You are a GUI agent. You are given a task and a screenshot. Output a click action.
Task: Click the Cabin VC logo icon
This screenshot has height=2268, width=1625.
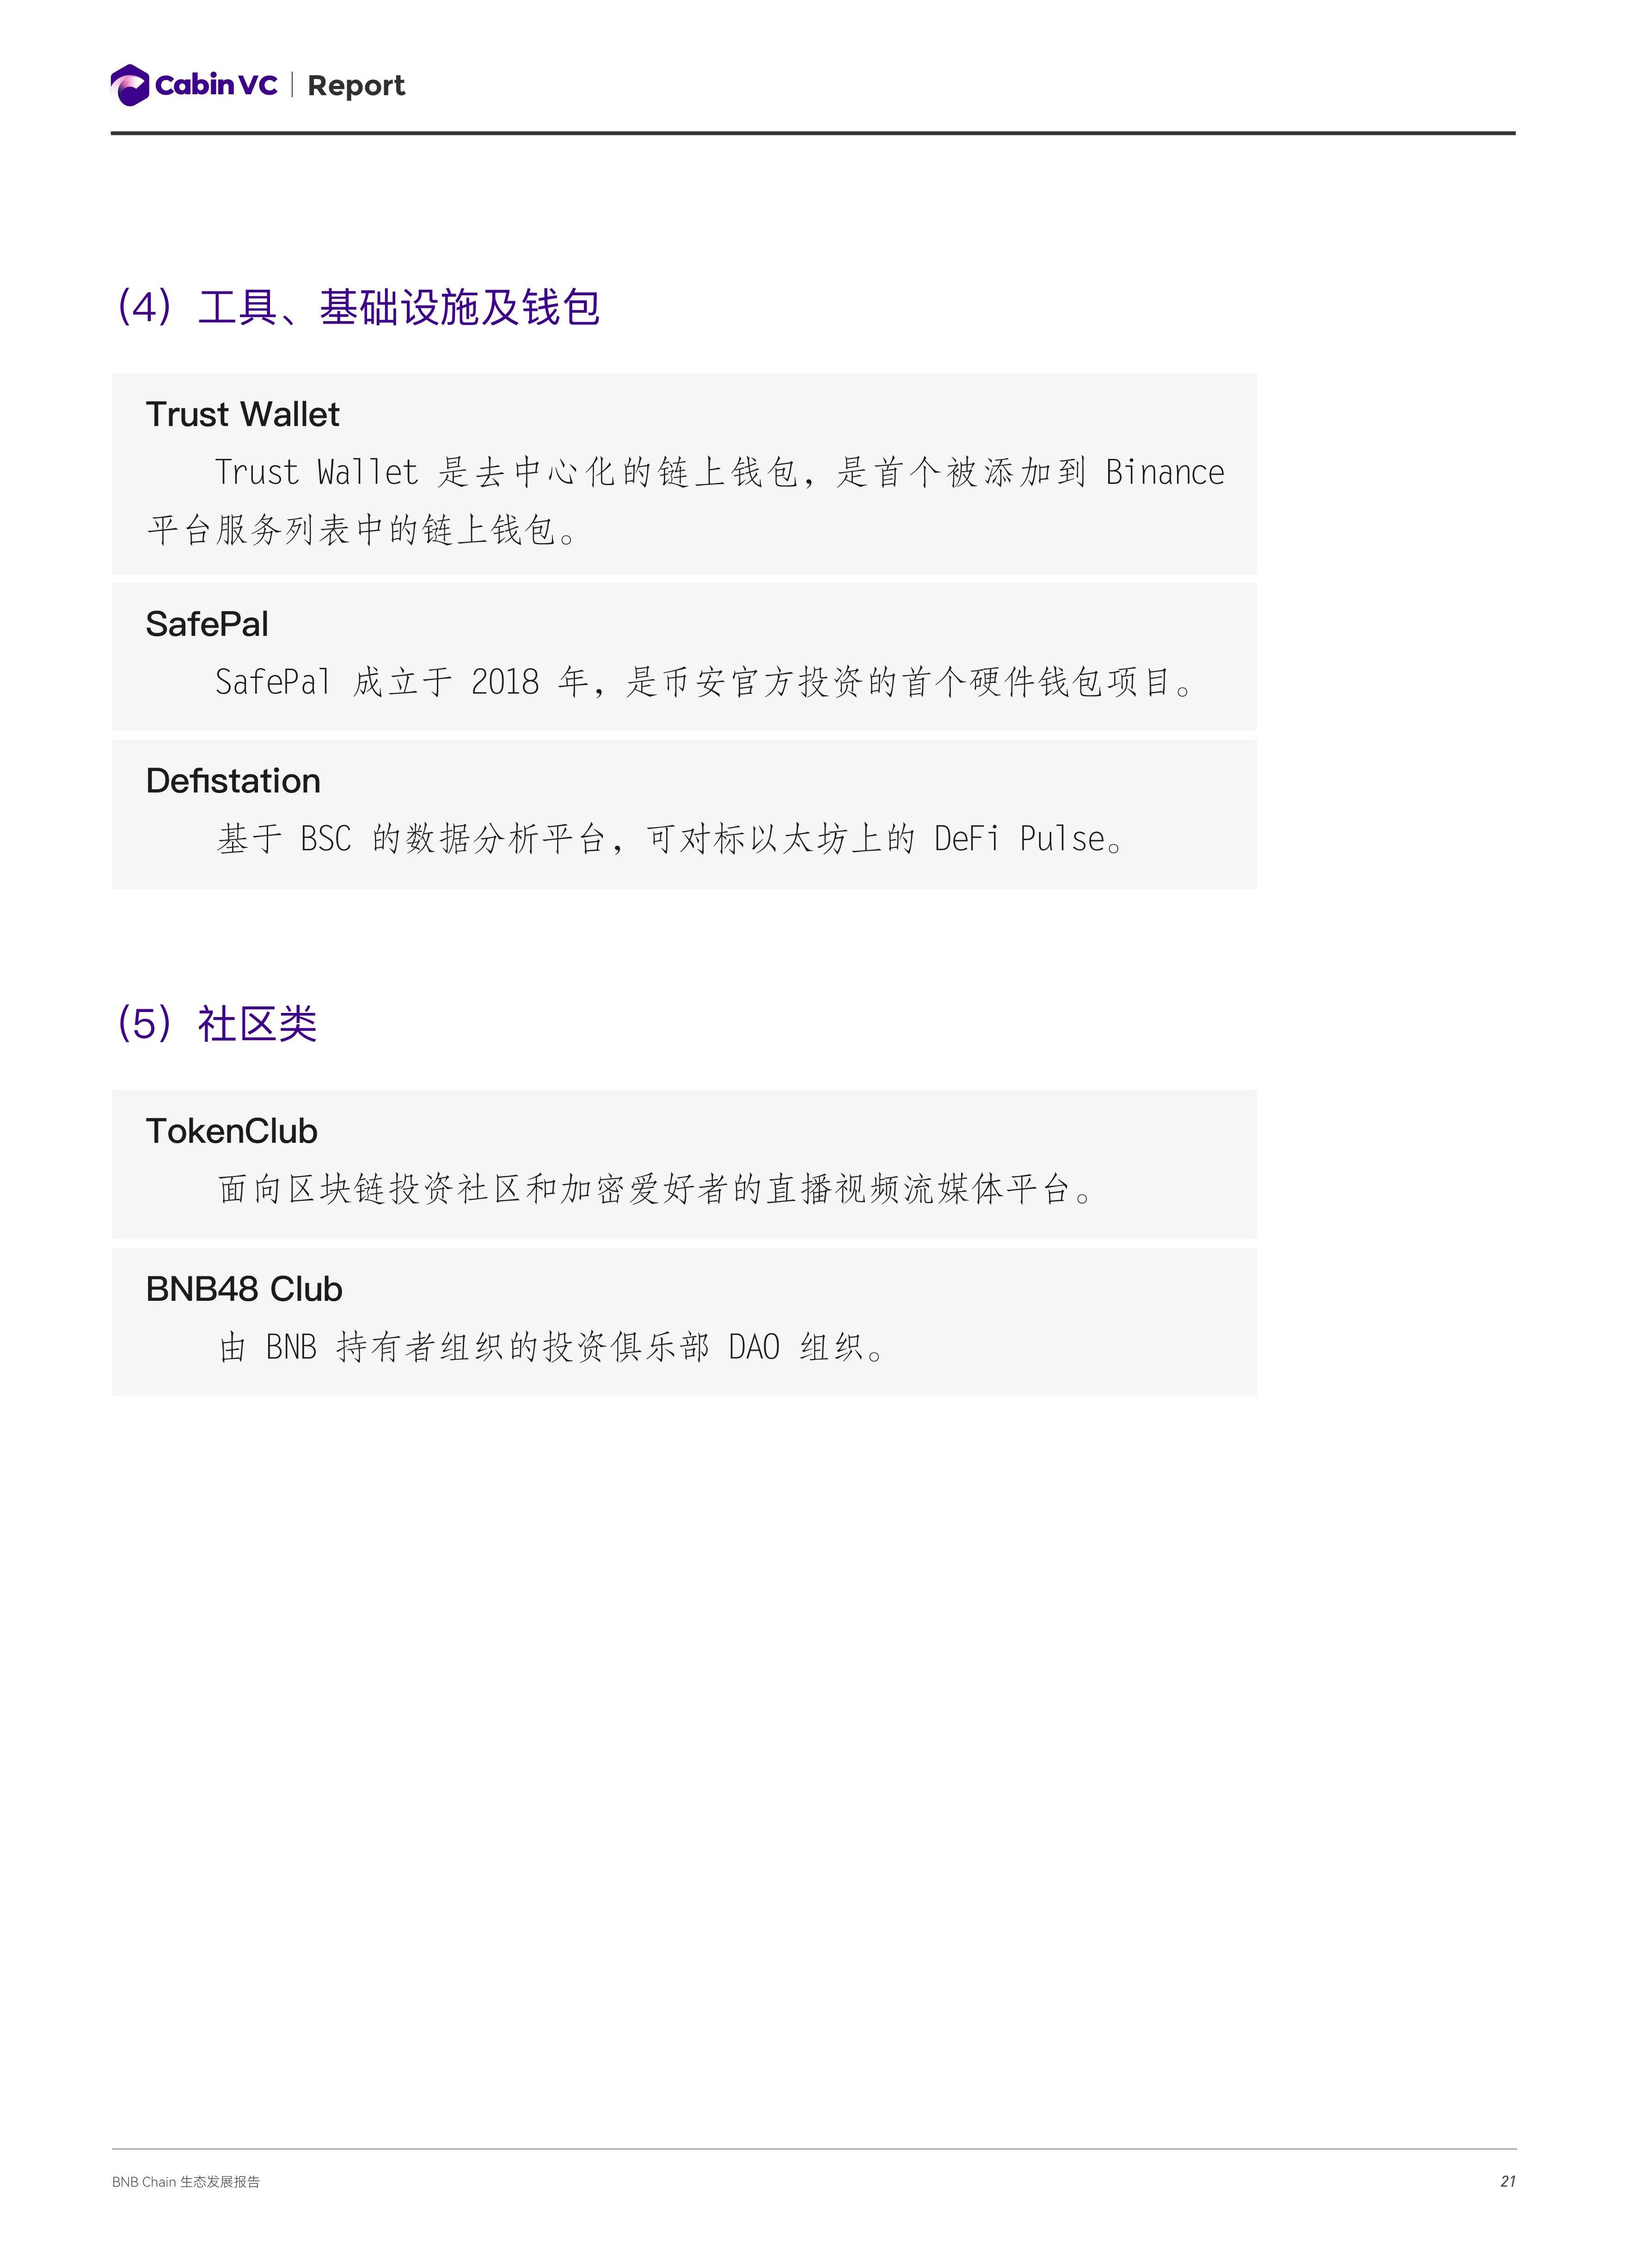(130, 85)
